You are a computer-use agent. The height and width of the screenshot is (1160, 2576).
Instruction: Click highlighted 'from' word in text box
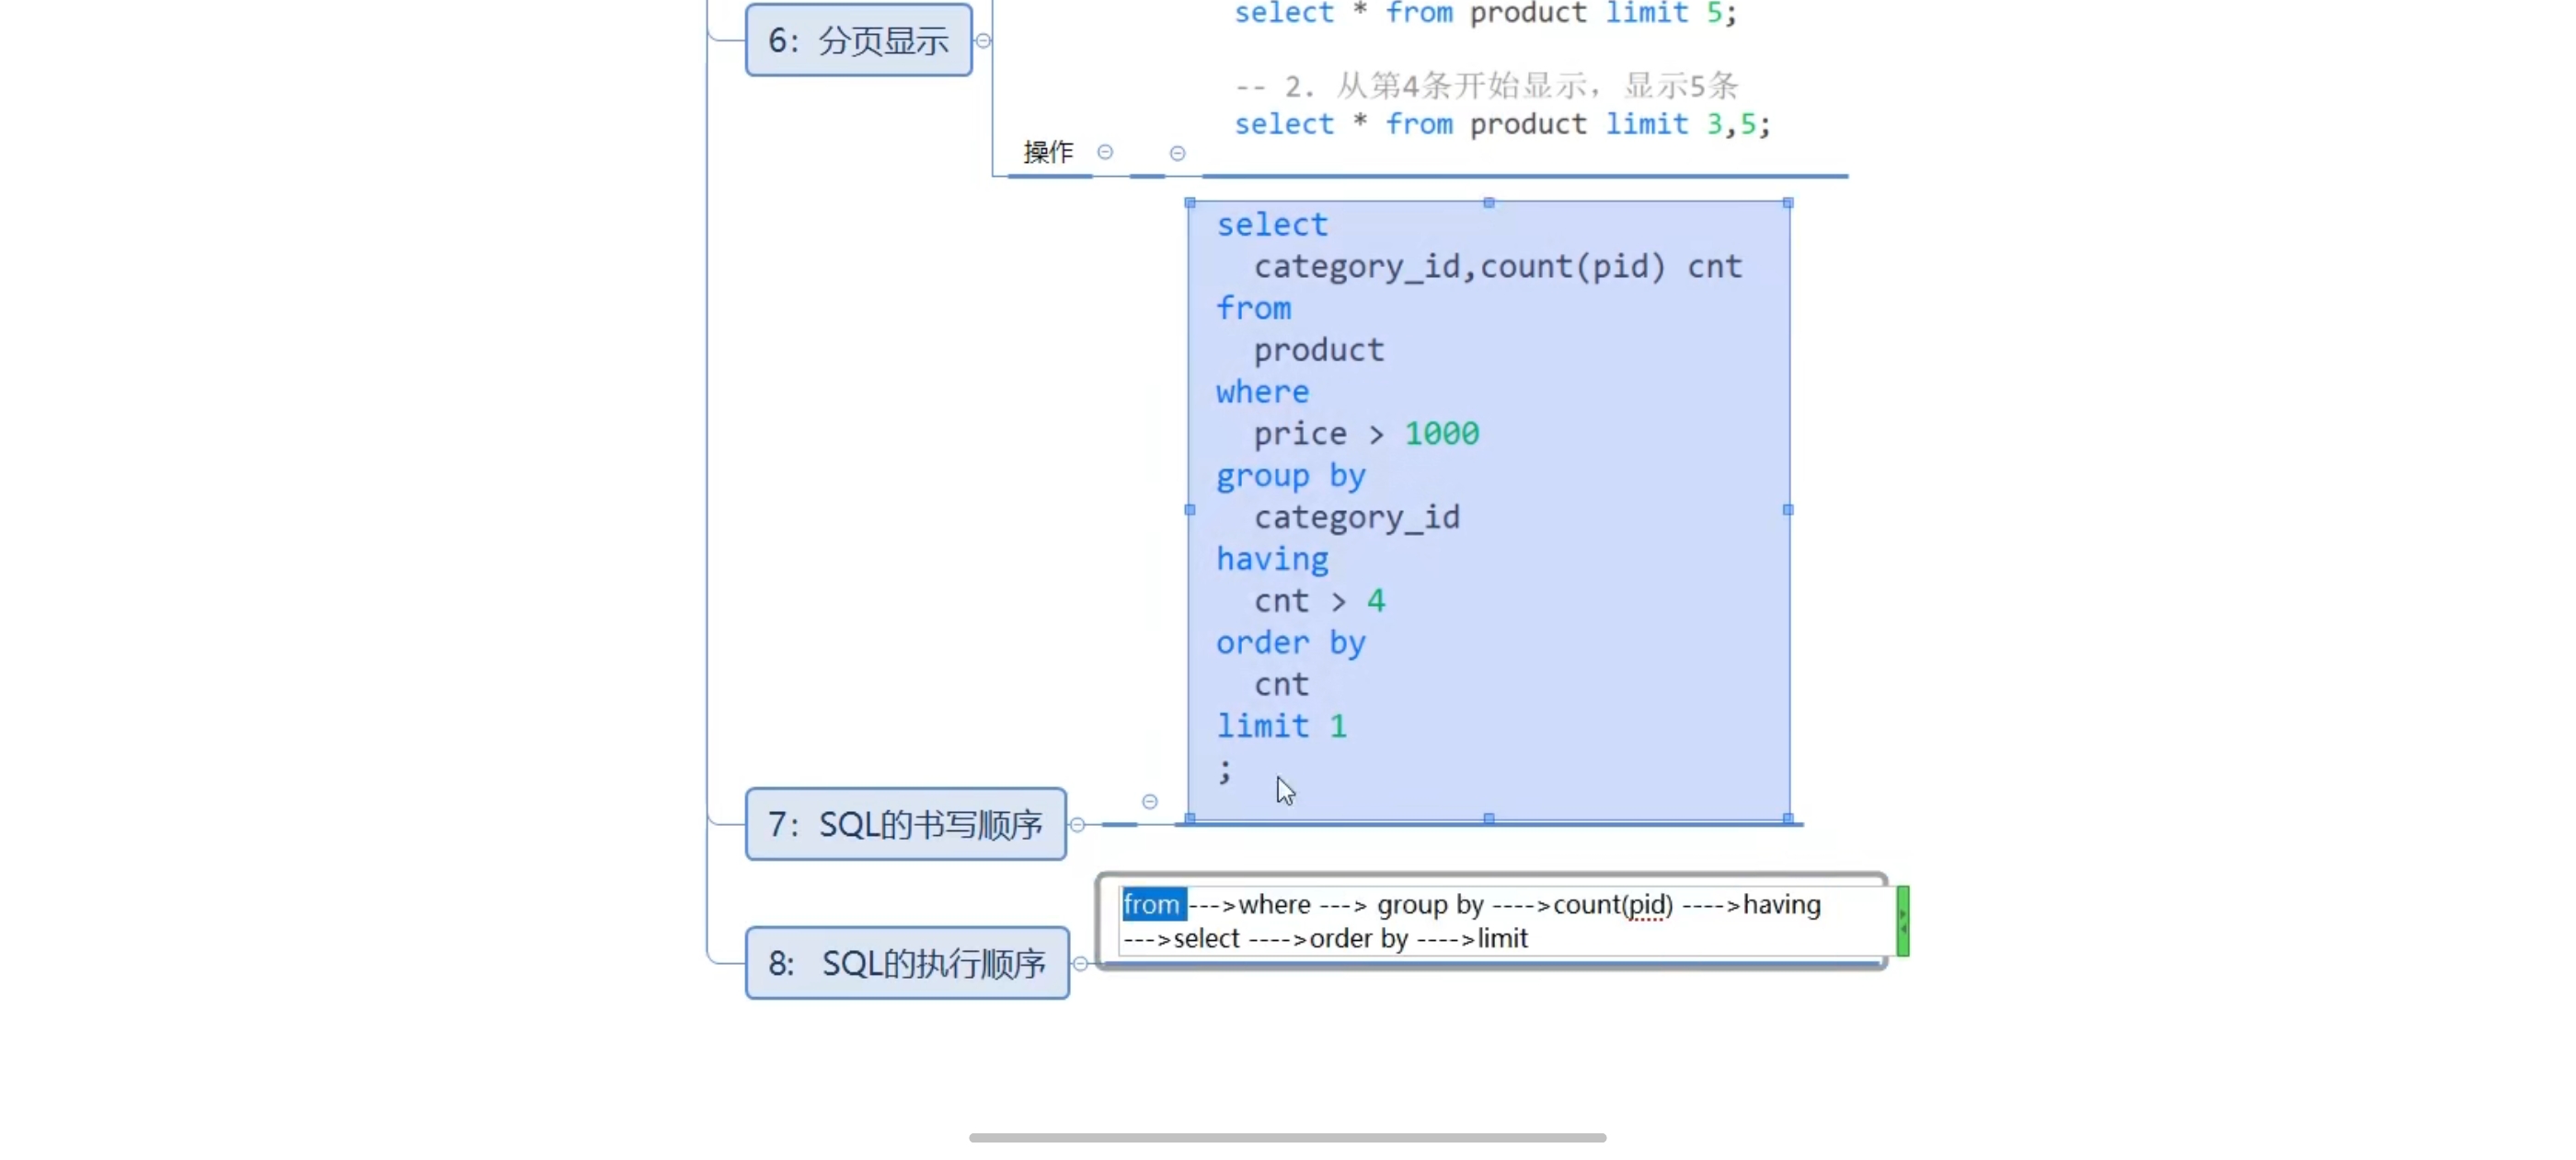[x=1152, y=905]
